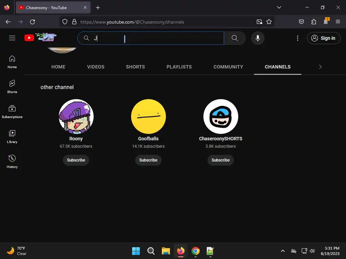Open Goofballs channel avatar

click(x=148, y=116)
